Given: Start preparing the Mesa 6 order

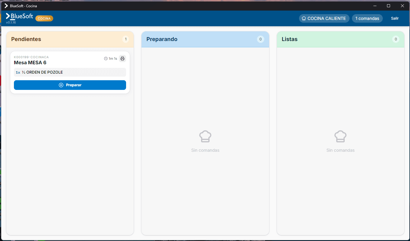Looking at the screenshot, I should coord(70,85).
